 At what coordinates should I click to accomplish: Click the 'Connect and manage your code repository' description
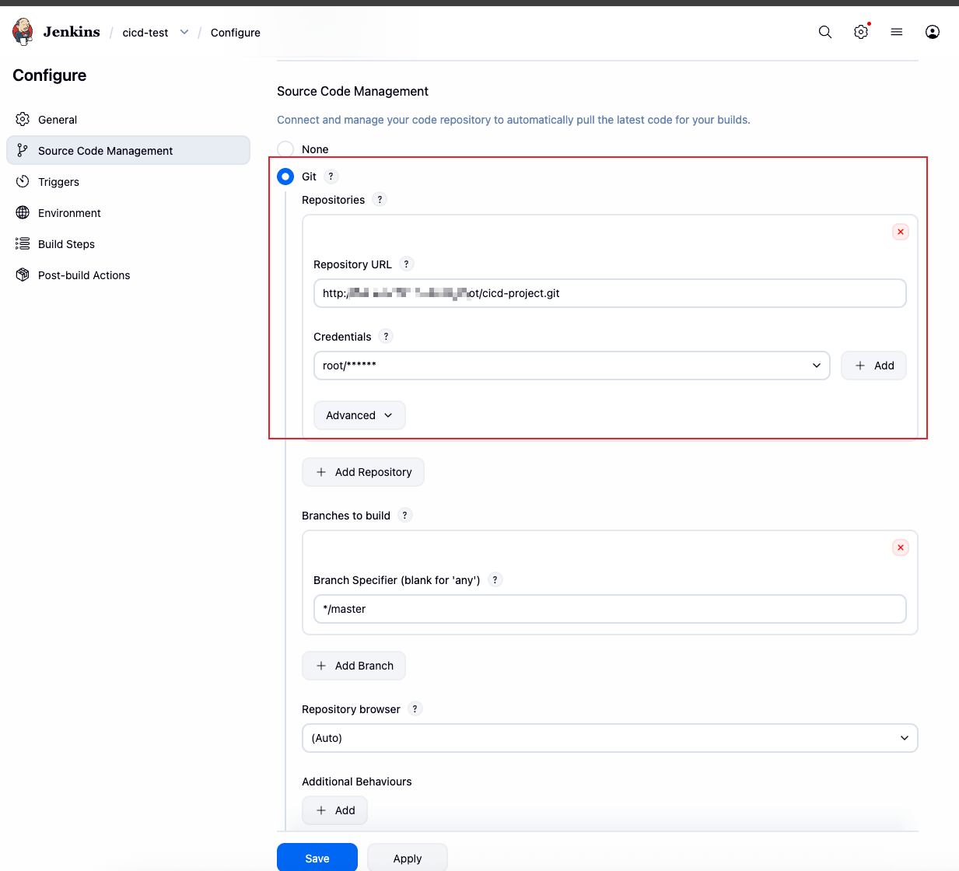point(513,120)
